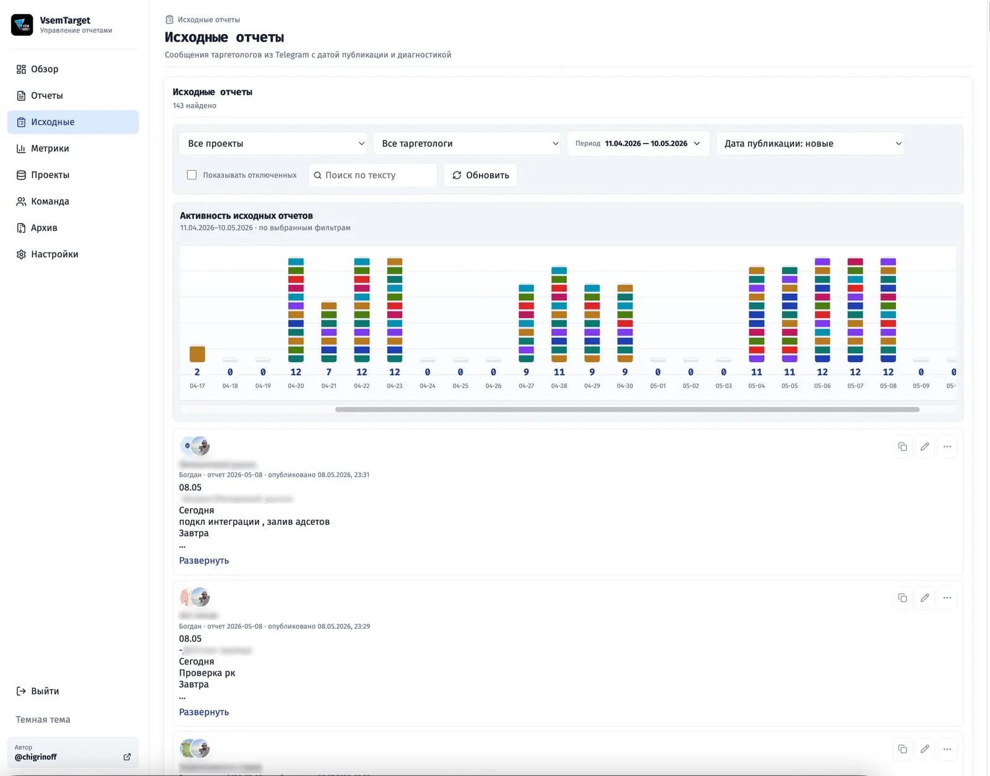Image resolution: width=990 pixels, height=776 pixels.
Task: Open the external link icon beside @chigrinoff
Action: coord(127,757)
